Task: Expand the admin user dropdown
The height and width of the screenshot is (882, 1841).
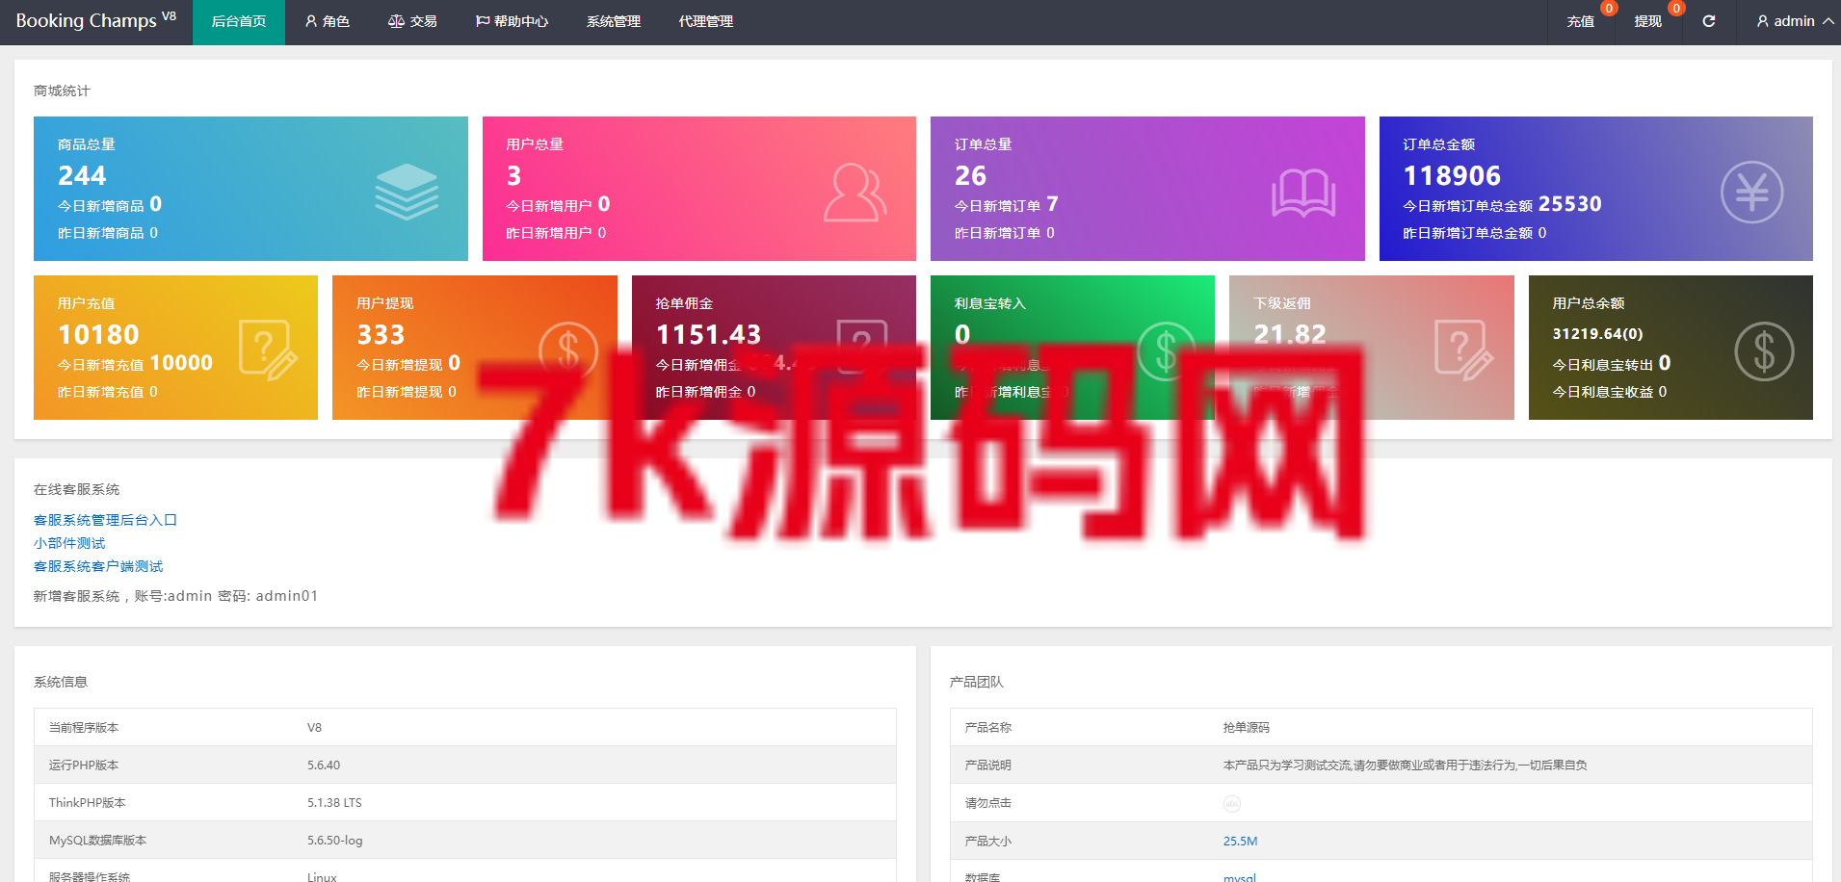Action: click(x=1795, y=21)
